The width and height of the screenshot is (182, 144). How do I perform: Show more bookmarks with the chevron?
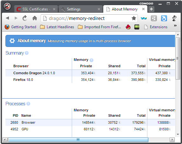pyautogui.click(x=175, y=25)
